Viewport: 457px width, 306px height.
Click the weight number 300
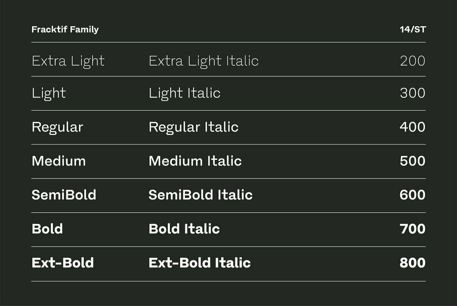[413, 93]
